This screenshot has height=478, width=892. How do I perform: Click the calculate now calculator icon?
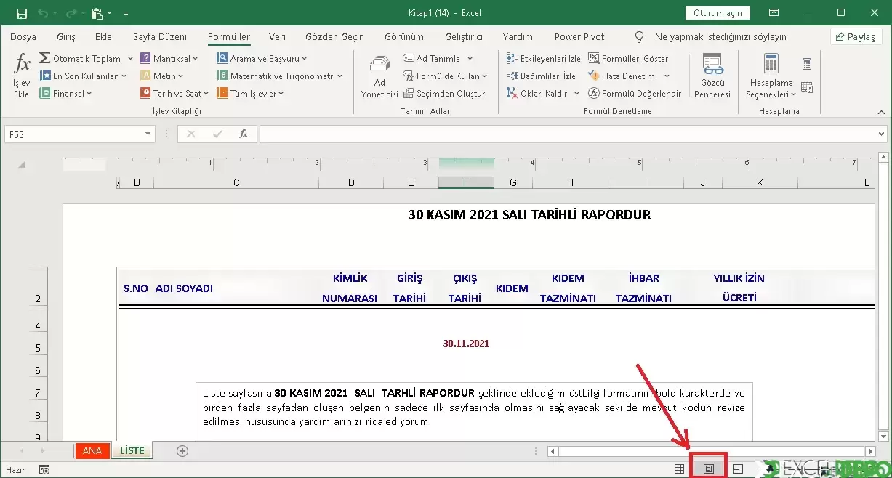point(807,65)
